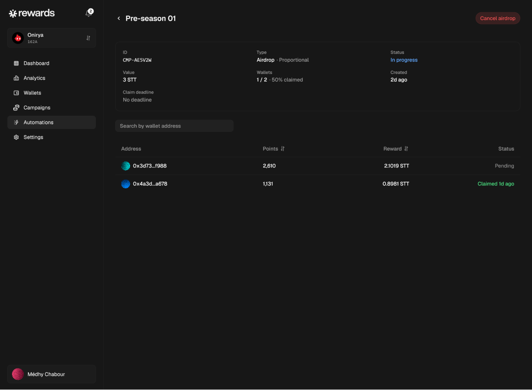Focus the Search by wallet address field
This screenshot has height=390, width=532.
(x=174, y=126)
